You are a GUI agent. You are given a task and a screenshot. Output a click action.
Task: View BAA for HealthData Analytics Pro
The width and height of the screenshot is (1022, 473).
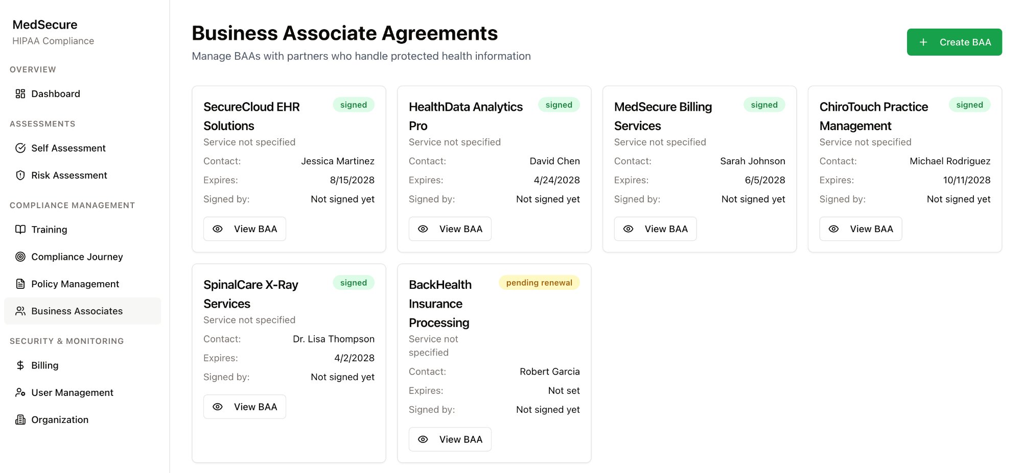coord(450,229)
